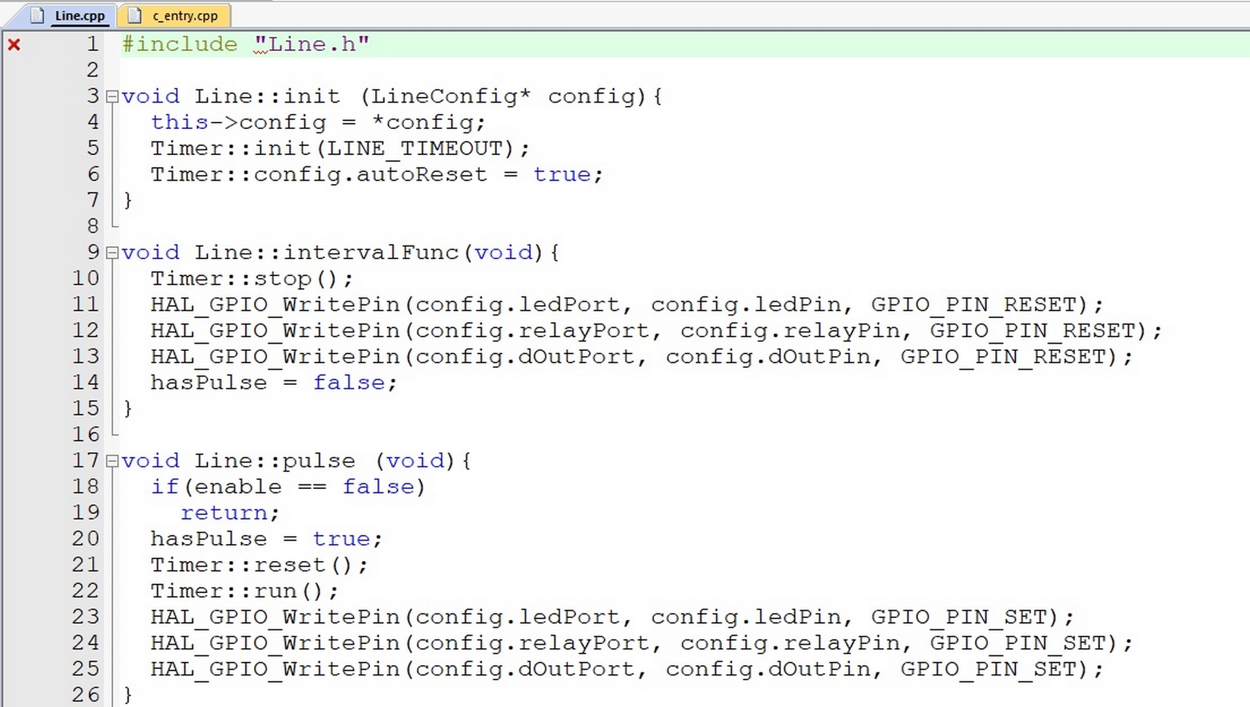The width and height of the screenshot is (1250, 707).
Task: Click the red error marker on line 1
Action: [14, 45]
